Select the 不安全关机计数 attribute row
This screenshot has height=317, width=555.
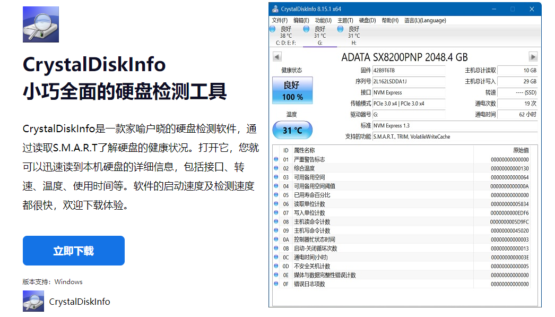[x=401, y=265]
